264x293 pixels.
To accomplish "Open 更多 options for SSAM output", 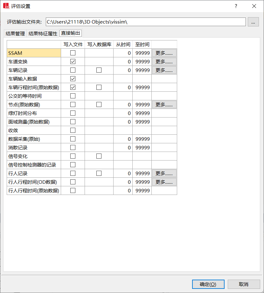I will coord(164,53).
